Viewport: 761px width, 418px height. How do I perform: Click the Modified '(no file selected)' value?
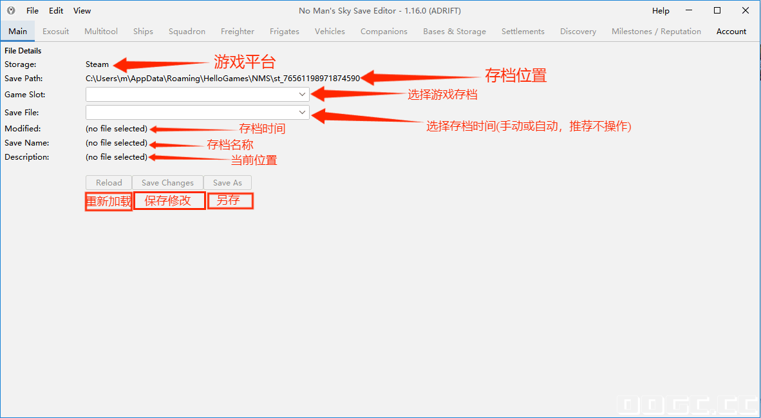[x=117, y=129]
